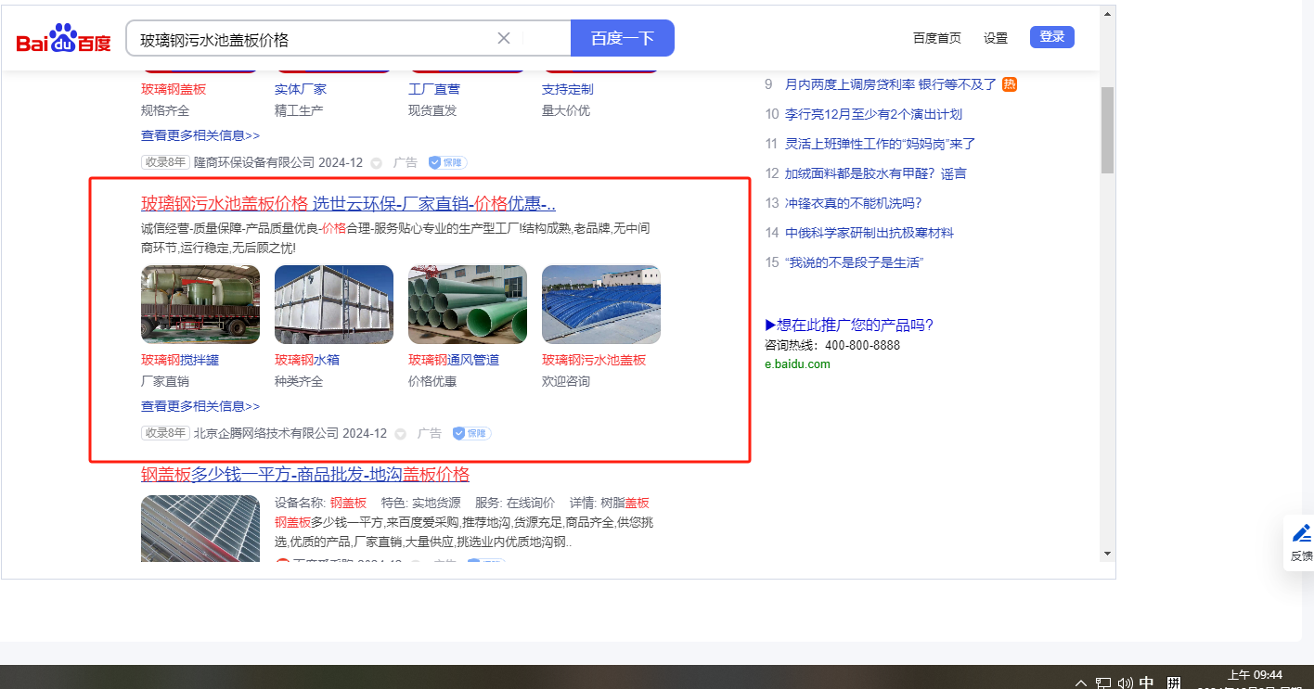Click the 工厂直营 link
Image resolution: width=1314 pixels, height=689 pixels.
pyautogui.click(x=434, y=89)
